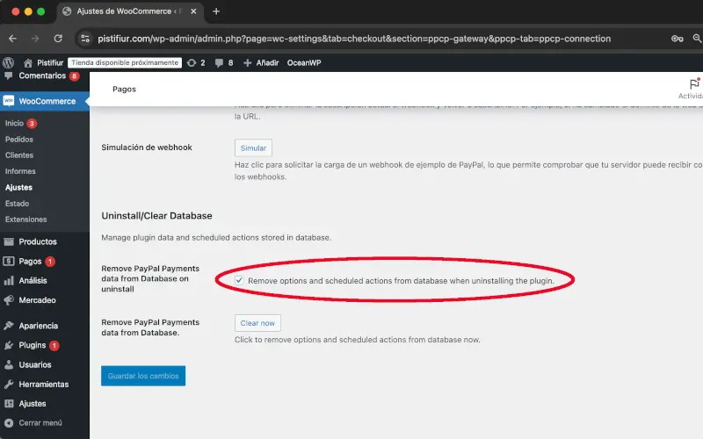Open site information icon in address bar

[x=85, y=39]
